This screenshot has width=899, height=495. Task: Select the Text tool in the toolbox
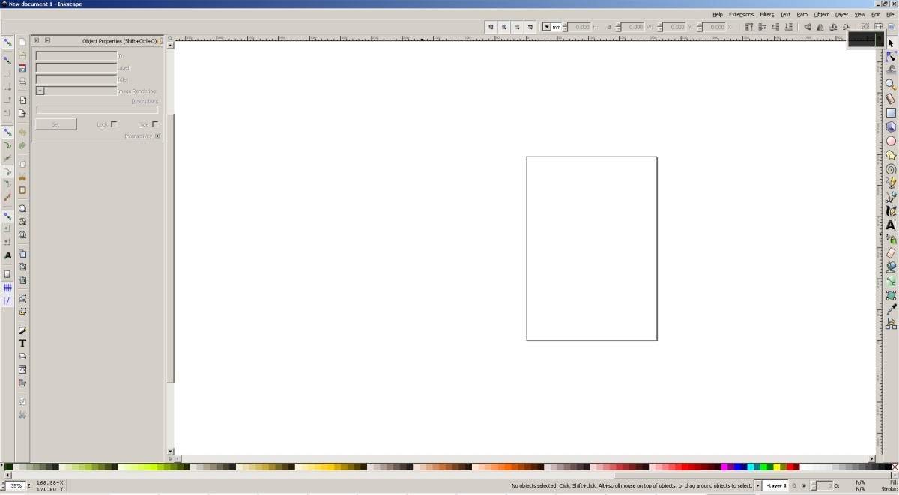[x=891, y=225]
